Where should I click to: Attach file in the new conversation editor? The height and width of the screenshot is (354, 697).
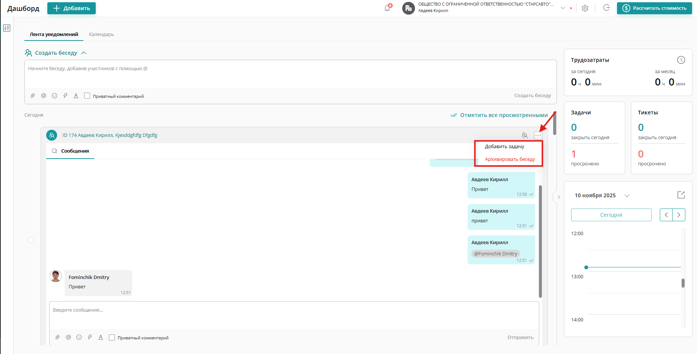coord(33,96)
